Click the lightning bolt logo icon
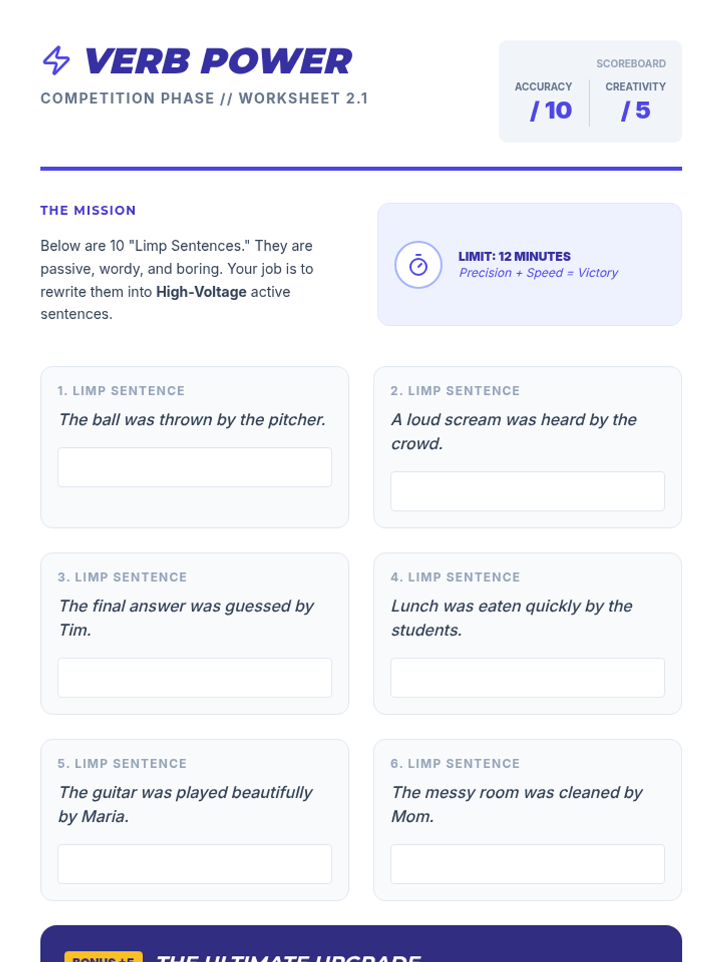The height and width of the screenshot is (962, 722). [56, 61]
